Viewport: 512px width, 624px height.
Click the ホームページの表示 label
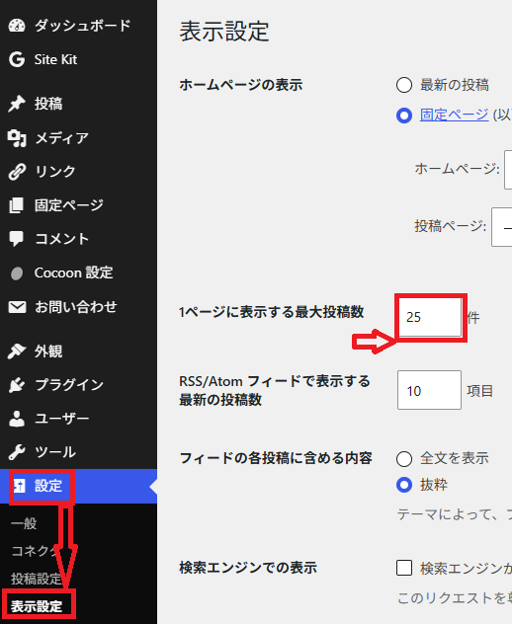click(x=240, y=85)
